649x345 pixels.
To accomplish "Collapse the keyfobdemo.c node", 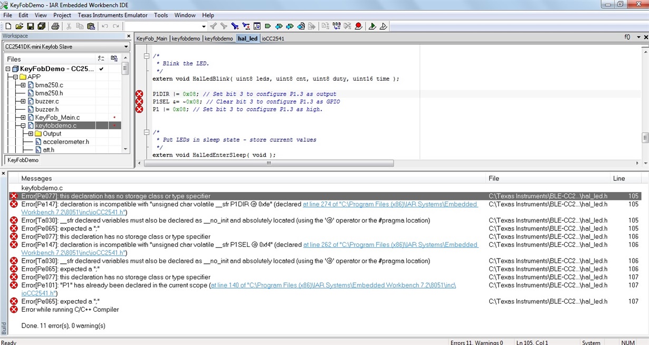I will tap(23, 126).
